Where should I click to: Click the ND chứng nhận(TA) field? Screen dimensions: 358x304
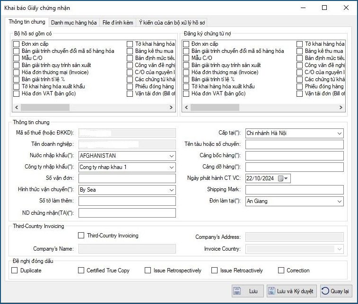coord(127,213)
